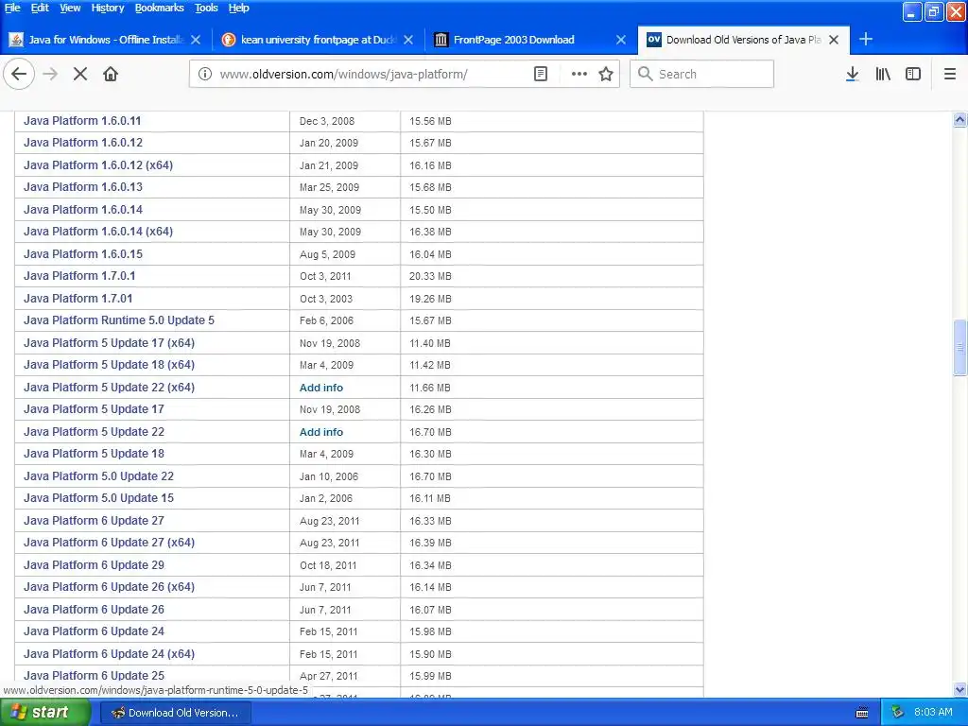This screenshot has width=968, height=726.
Task: Open the Edit menu
Action: 40,8
